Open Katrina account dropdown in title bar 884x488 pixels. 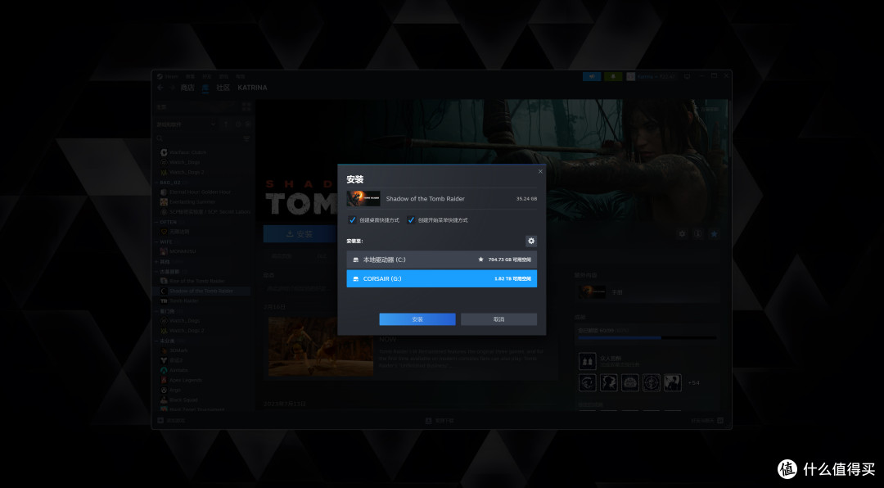point(652,76)
